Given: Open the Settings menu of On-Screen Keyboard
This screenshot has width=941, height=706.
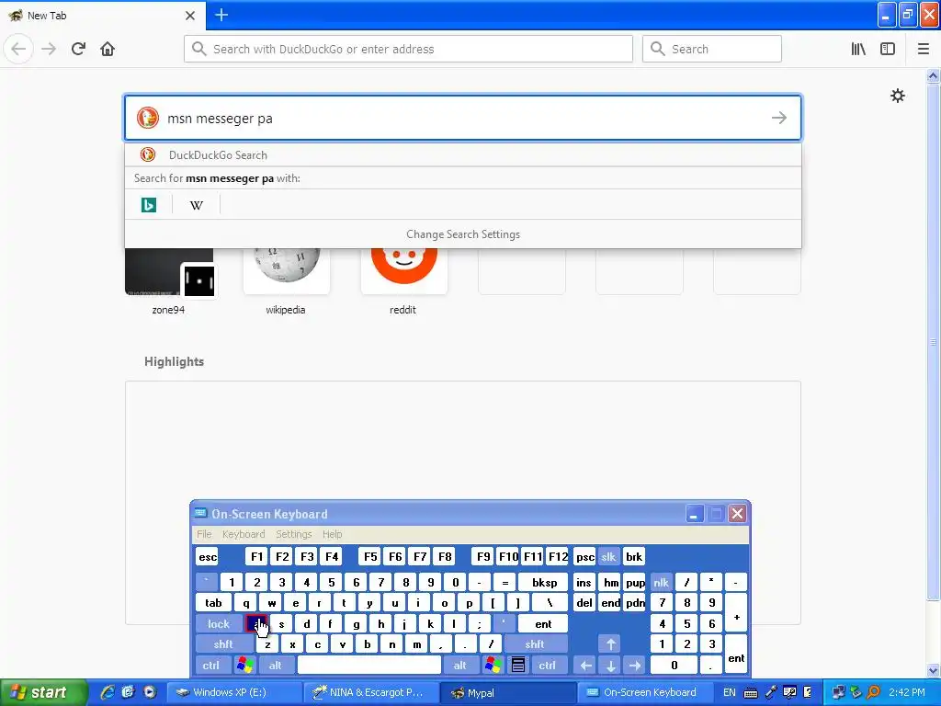Looking at the screenshot, I should pos(293,534).
